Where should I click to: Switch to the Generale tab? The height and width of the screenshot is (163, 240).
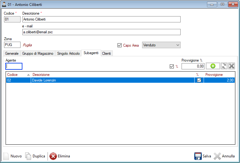[x=12, y=54]
